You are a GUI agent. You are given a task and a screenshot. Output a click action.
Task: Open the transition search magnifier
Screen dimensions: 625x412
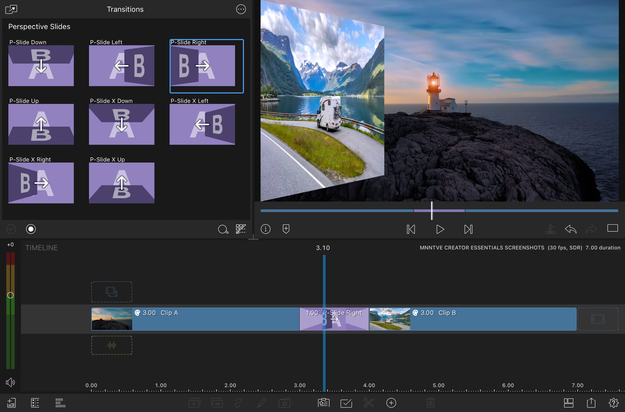223,229
